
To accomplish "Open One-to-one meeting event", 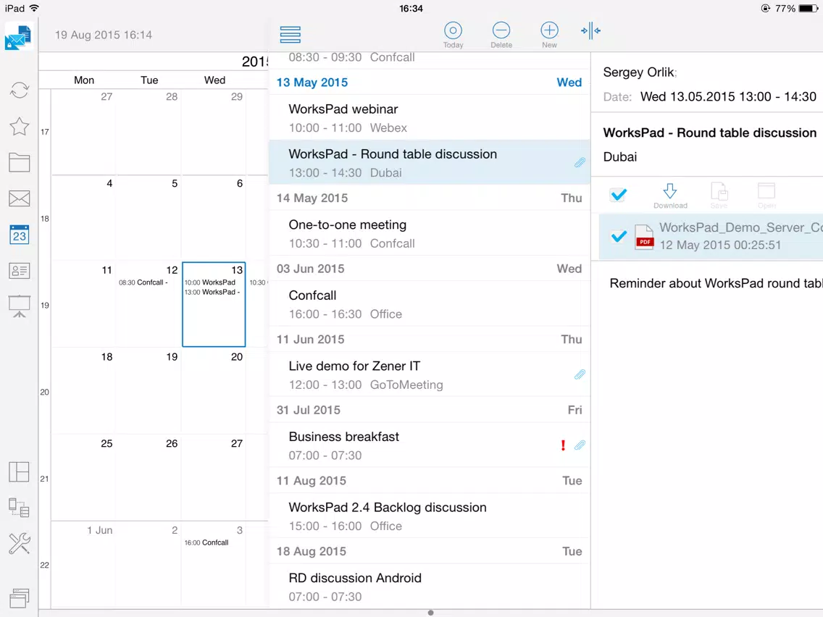I will point(430,233).
